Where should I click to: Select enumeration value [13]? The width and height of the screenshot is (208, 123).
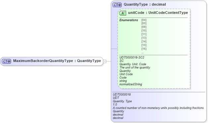pyautogui.click(x=144, y=38)
